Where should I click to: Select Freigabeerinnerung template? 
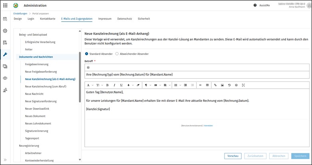click(x=37, y=64)
